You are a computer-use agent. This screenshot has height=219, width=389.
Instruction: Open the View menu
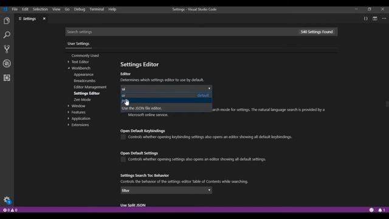click(x=57, y=9)
